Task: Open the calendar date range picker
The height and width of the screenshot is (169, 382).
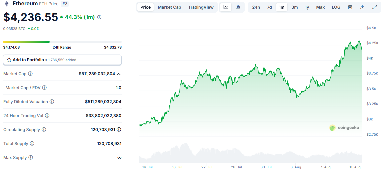Action: [x=350, y=7]
